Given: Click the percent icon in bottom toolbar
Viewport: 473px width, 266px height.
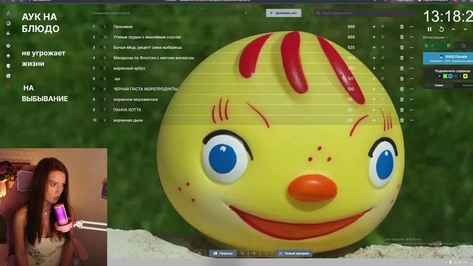Looking at the screenshot, I should pos(242,253).
